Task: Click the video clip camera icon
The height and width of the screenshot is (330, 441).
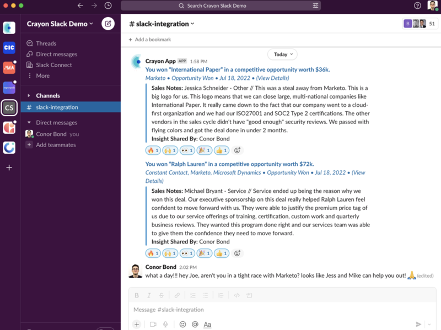Action: [153, 324]
